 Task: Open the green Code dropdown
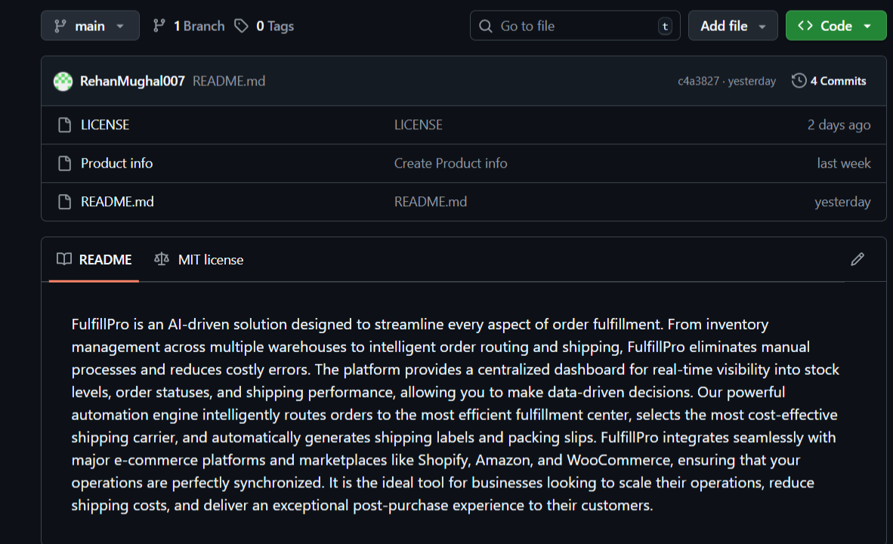pos(836,26)
